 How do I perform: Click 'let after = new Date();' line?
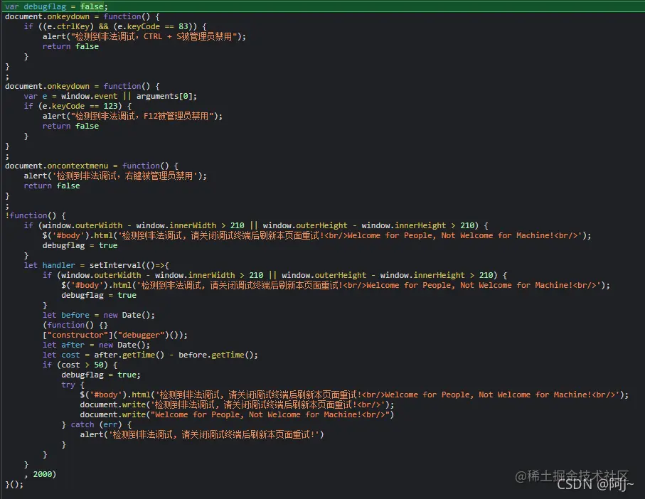point(96,345)
